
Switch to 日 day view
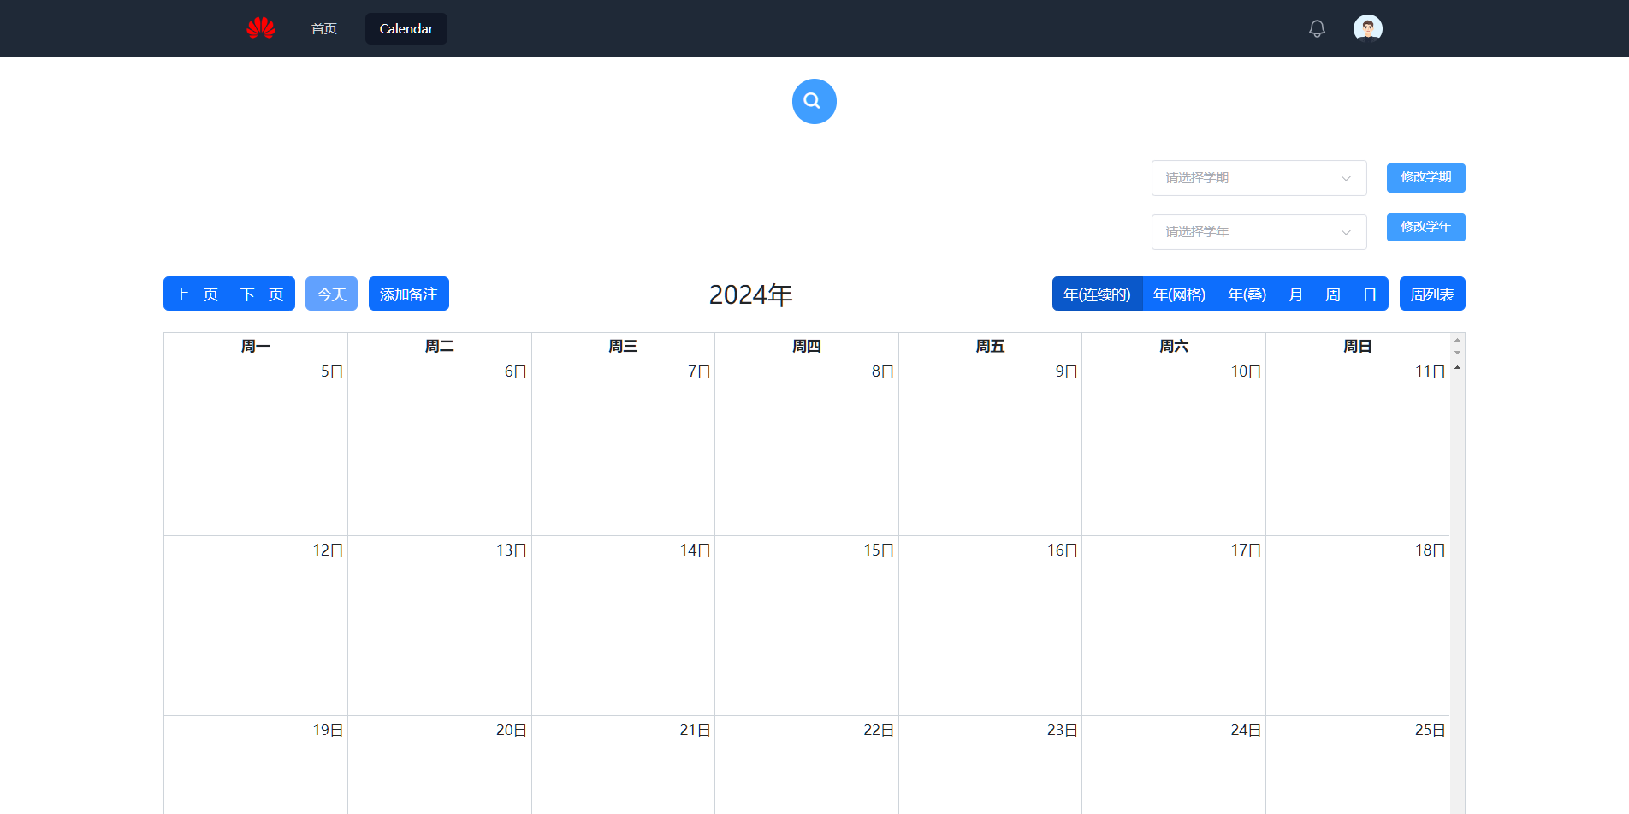tap(1369, 294)
